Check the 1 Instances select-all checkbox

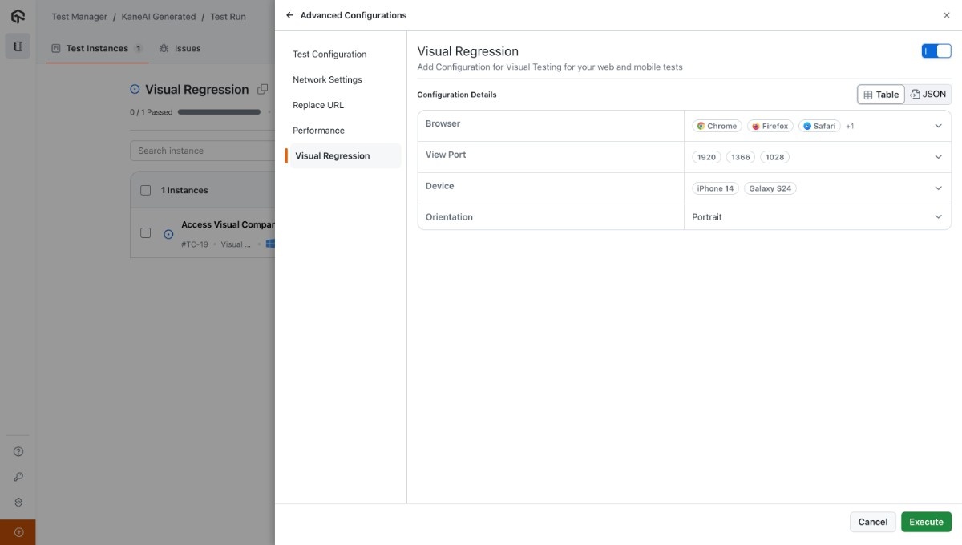145,189
